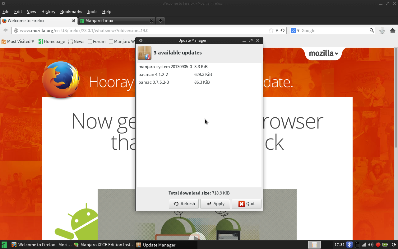Expand the mozilla tab menu on page
This screenshot has width=398, height=249.
(323, 54)
